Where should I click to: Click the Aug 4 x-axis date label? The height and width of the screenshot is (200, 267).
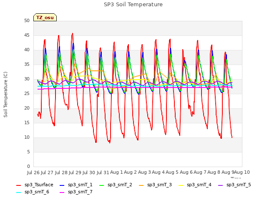(159, 172)
